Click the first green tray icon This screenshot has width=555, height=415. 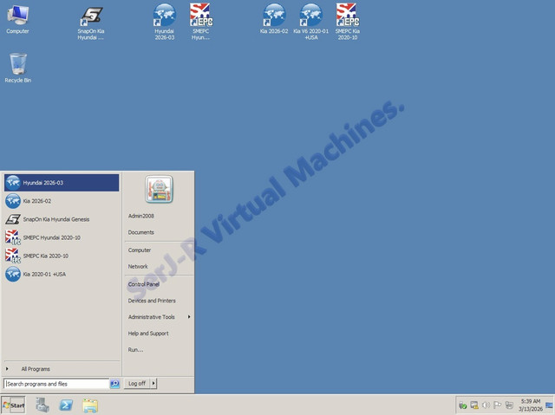click(462, 405)
